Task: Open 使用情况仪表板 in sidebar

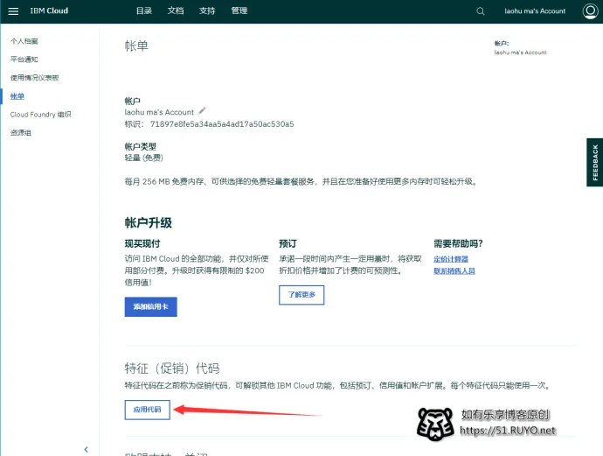Action: [x=35, y=78]
